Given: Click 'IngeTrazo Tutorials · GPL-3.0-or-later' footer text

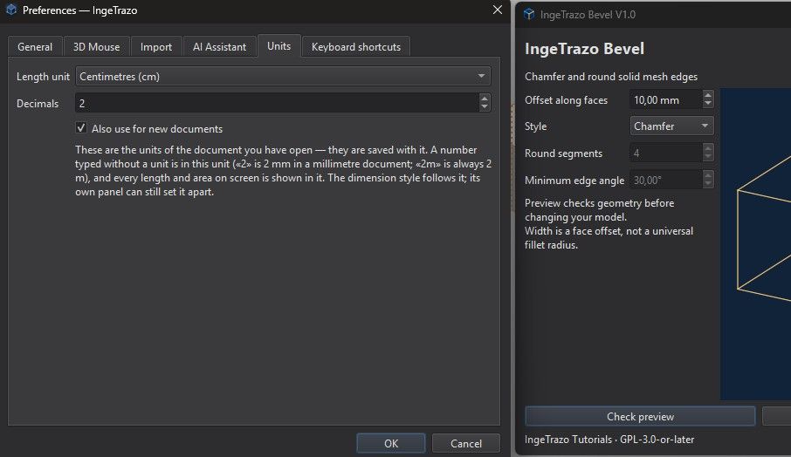Looking at the screenshot, I should click(x=609, y=440).
